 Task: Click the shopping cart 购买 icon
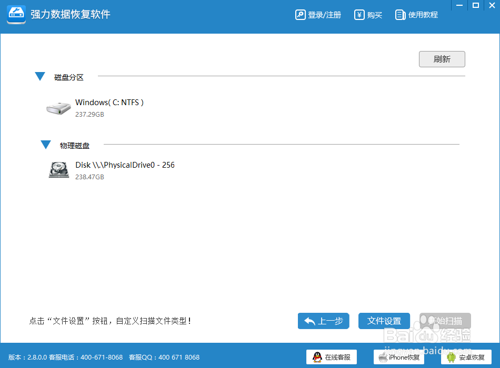coord(358,15)
